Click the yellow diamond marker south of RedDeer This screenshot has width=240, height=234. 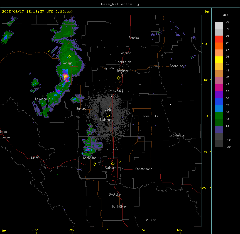pyautogui.click(x=118, y=78)
